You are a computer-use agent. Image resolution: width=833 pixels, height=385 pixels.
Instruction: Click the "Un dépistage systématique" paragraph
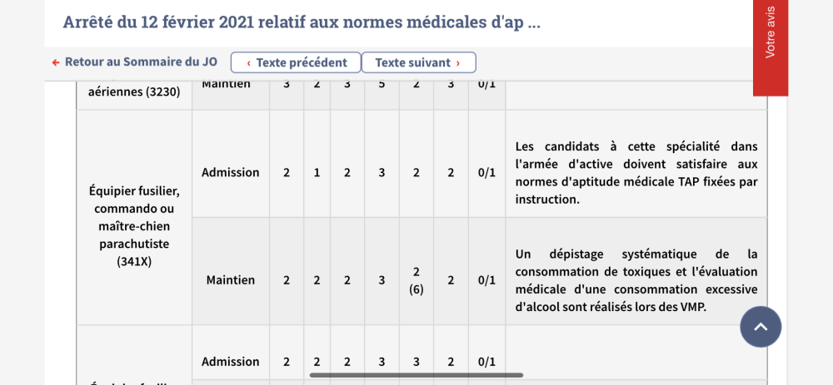tap(636, 280)
